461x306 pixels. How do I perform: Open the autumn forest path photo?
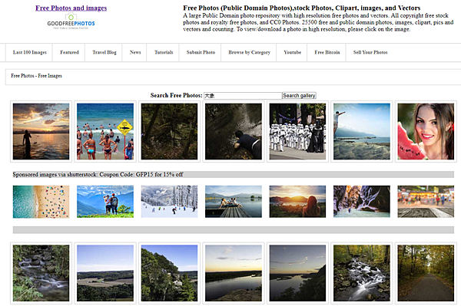426,273
